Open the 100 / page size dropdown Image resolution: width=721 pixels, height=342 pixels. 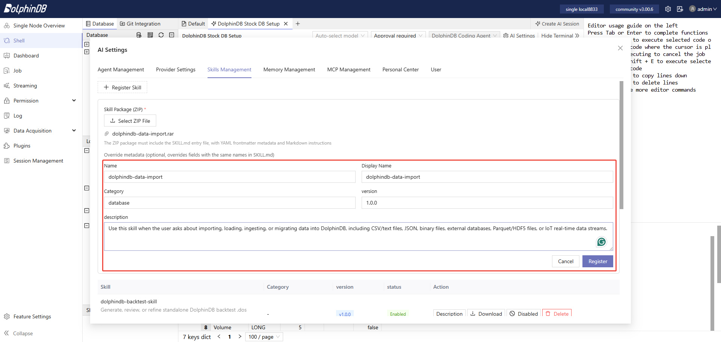(x=264, y=337)
